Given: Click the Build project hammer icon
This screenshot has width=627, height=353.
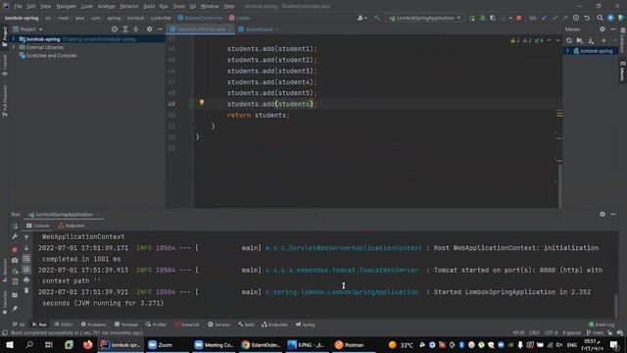Looking at the screenshot, I should [x=377, y=18].
